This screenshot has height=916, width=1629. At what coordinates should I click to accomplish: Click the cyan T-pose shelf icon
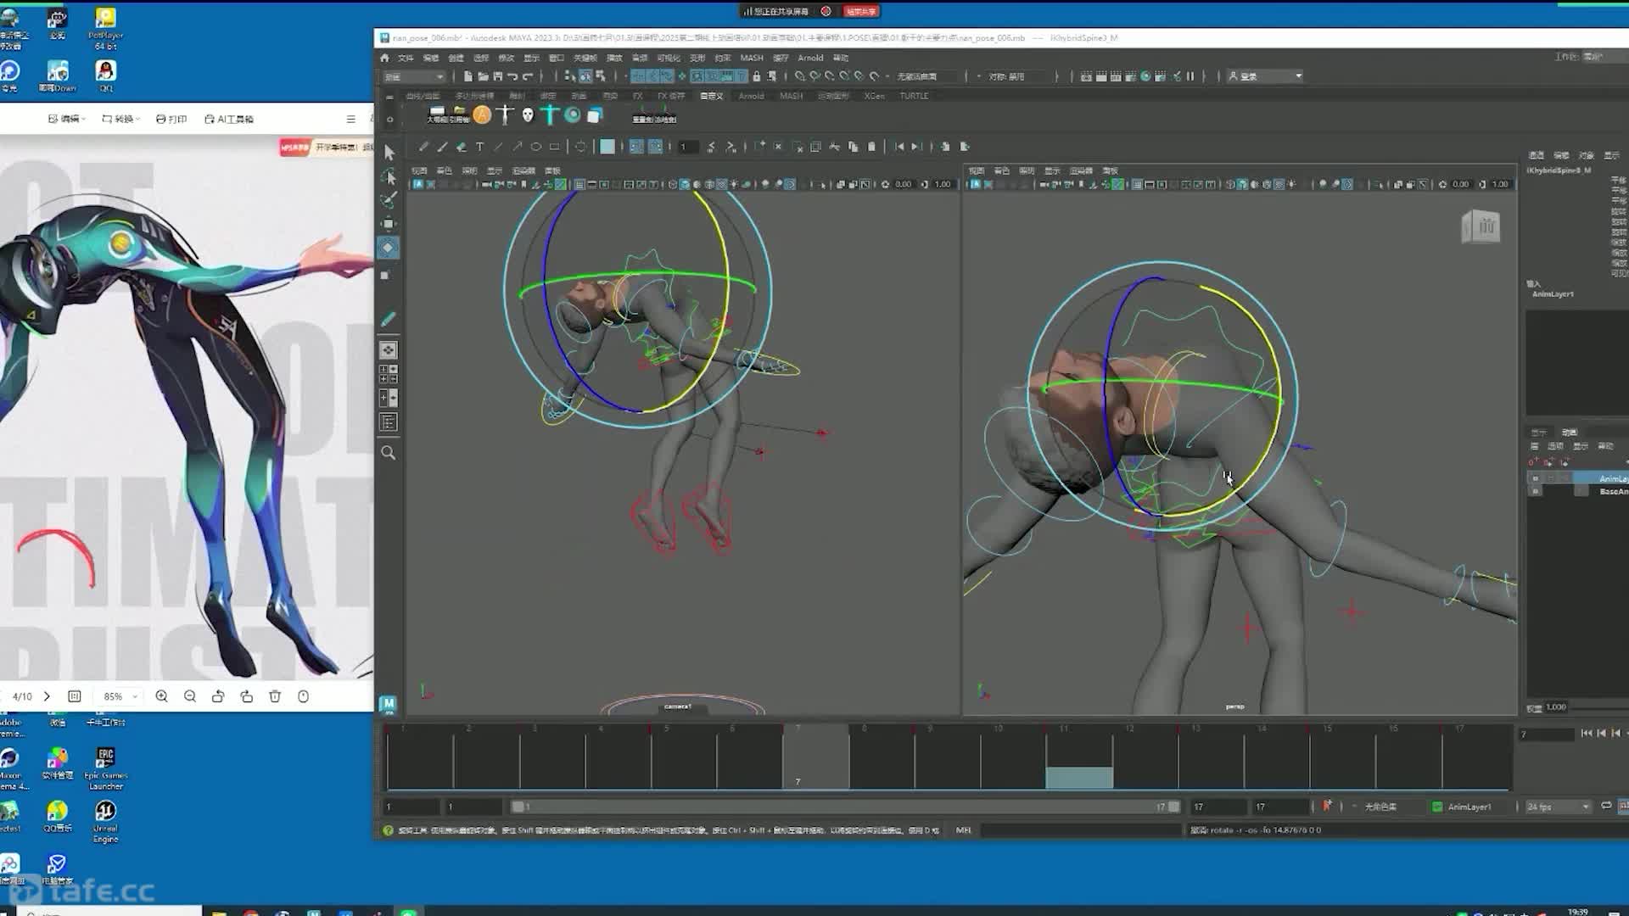(x=550, y=114)
